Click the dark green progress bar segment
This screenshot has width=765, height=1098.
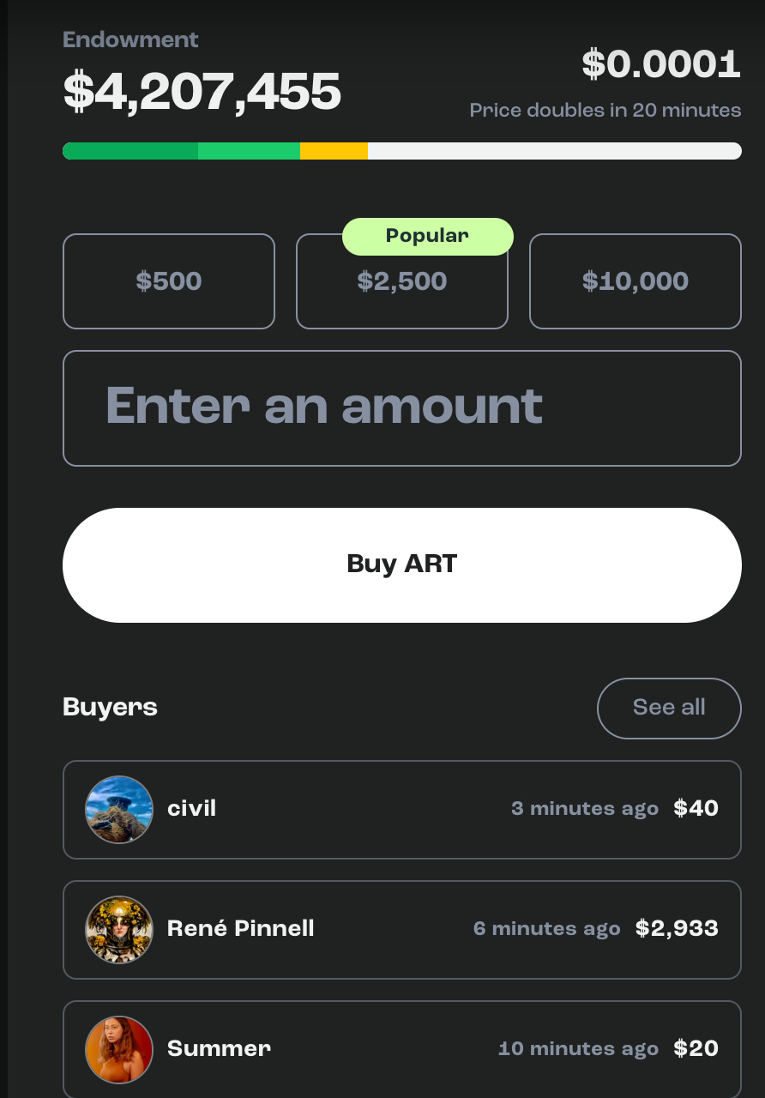tap(130, 151)
